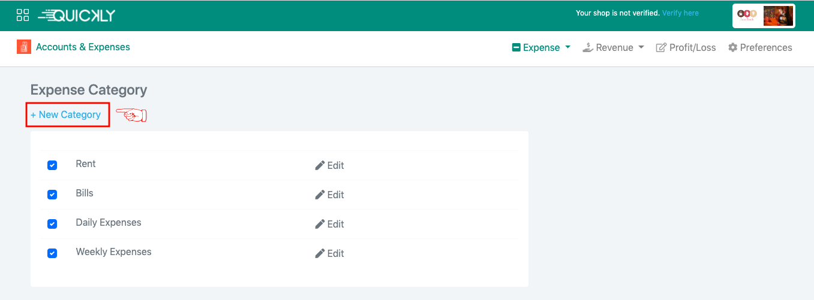Screen dimensions: 814x300
Task: Open the Profit/Loss page
Action: pos(686,47)
